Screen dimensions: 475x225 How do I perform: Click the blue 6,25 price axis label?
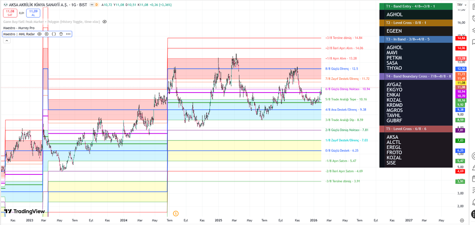click(461, 151)
